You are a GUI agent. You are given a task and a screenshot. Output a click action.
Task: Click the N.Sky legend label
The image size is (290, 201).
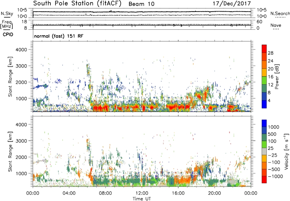tap(7, 13)
